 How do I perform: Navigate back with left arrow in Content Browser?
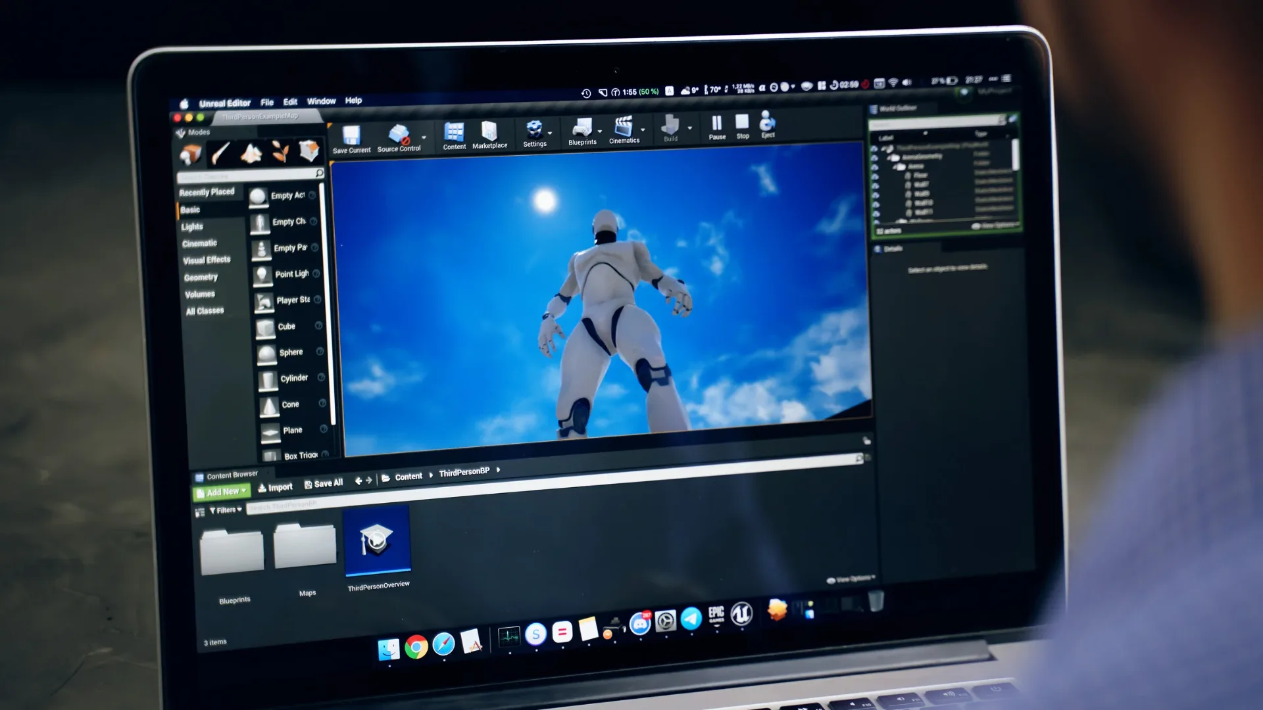359,481
